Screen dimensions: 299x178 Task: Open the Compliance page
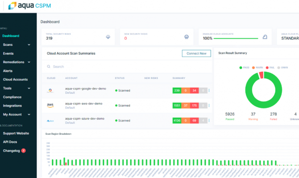click(12, 97)
